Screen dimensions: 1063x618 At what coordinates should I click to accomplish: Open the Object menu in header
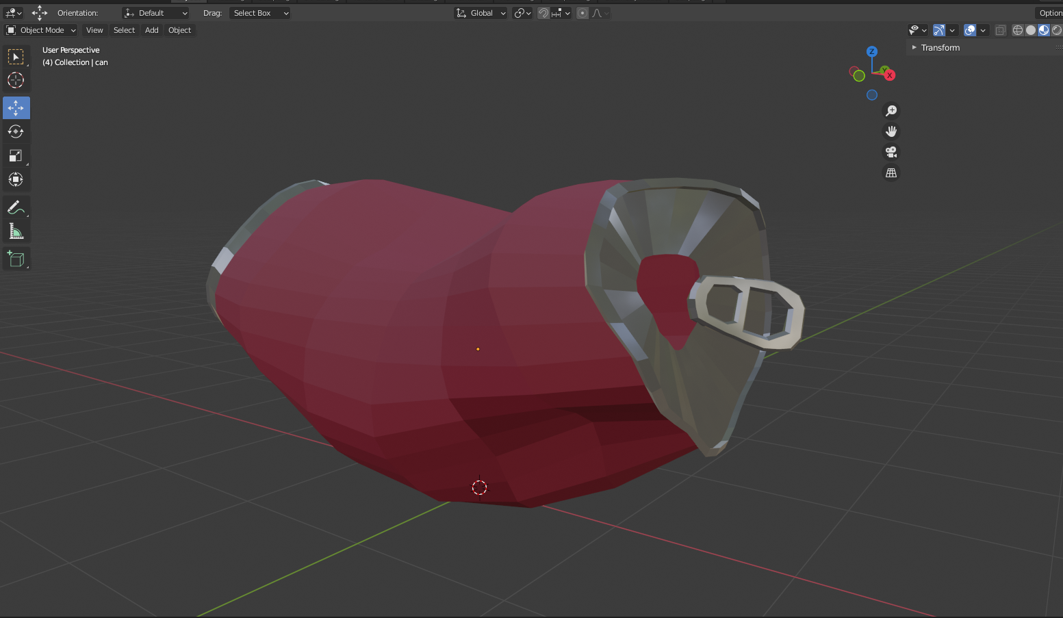[179, 30]
